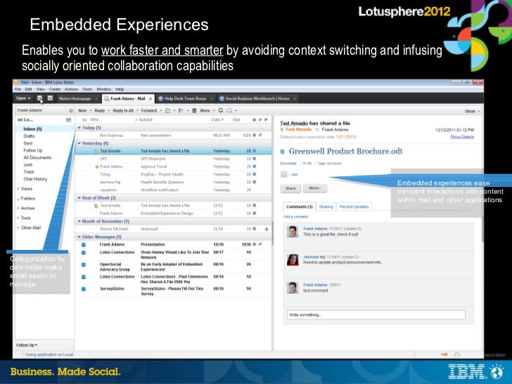The width and height of the screenshot is (512, 384).
Task: Click the envelope icon on OpenSocial Advocacy Group row
Action: (84, 265)
